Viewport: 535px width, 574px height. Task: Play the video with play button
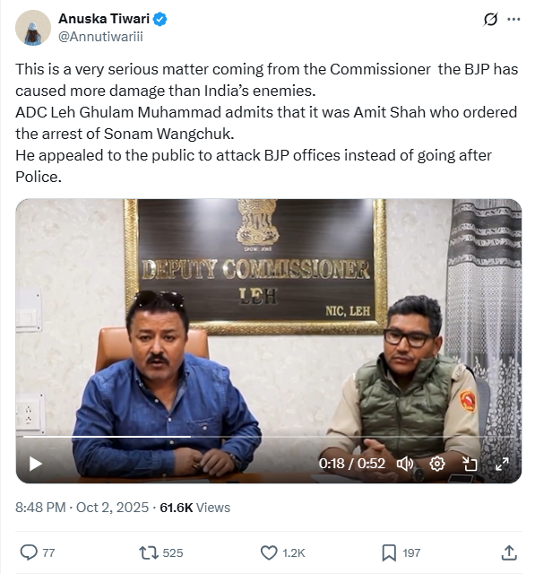coord(35,464)
